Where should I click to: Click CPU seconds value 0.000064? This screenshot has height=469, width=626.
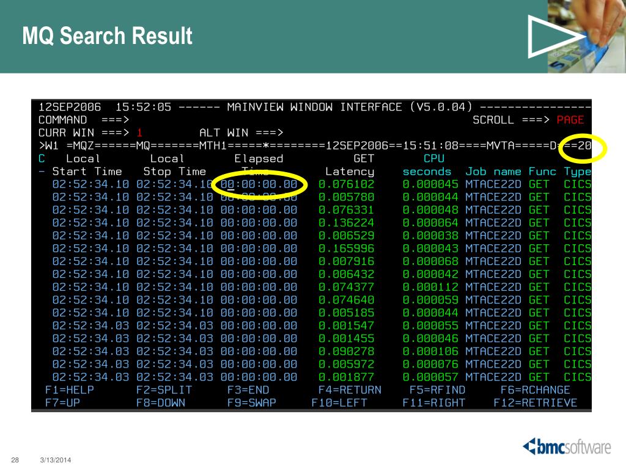coord(430,223)
